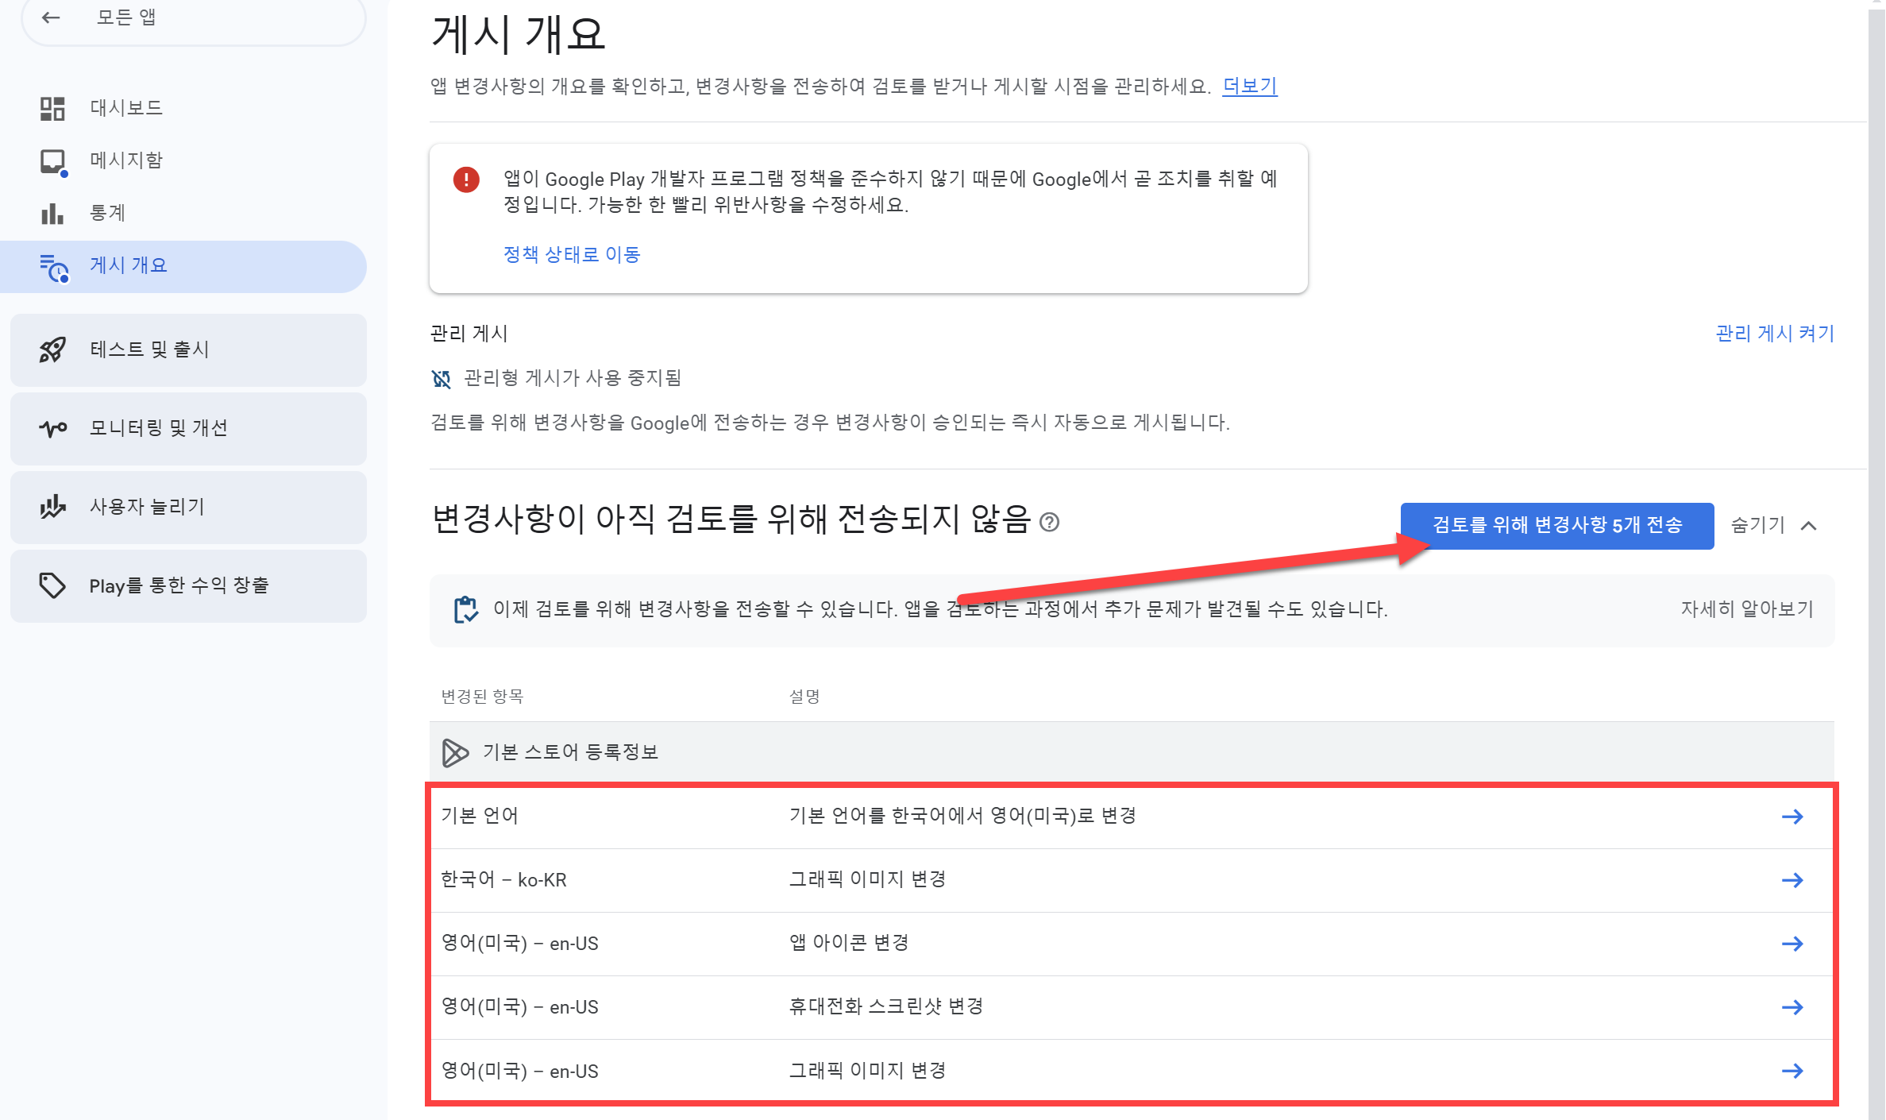Image resolution: width=1886 pixels, height=1120 pixels.
Task: Click the help question mark icon beside heading
Action: point(1049,523)
